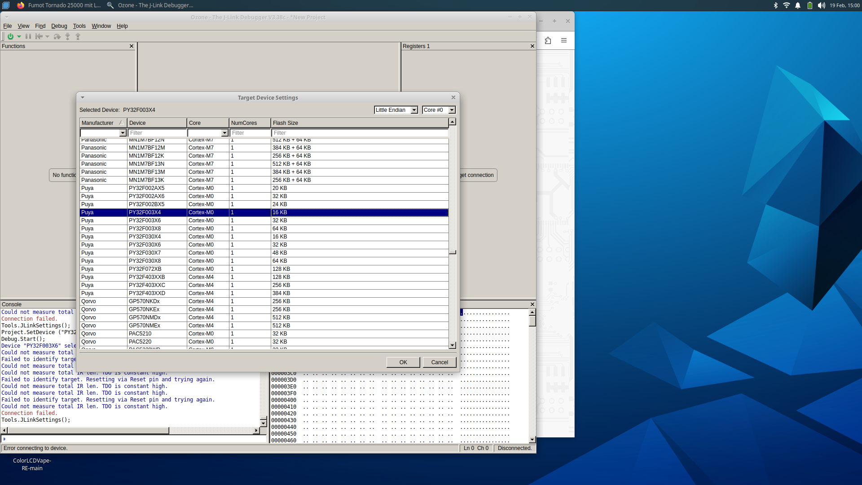Screen dimensions: 862x485
Task: Open the View menu
Action: [23, 26]
